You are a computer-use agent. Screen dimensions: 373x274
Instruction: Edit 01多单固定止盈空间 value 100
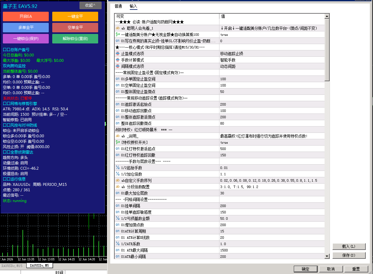tap(272, 79)
